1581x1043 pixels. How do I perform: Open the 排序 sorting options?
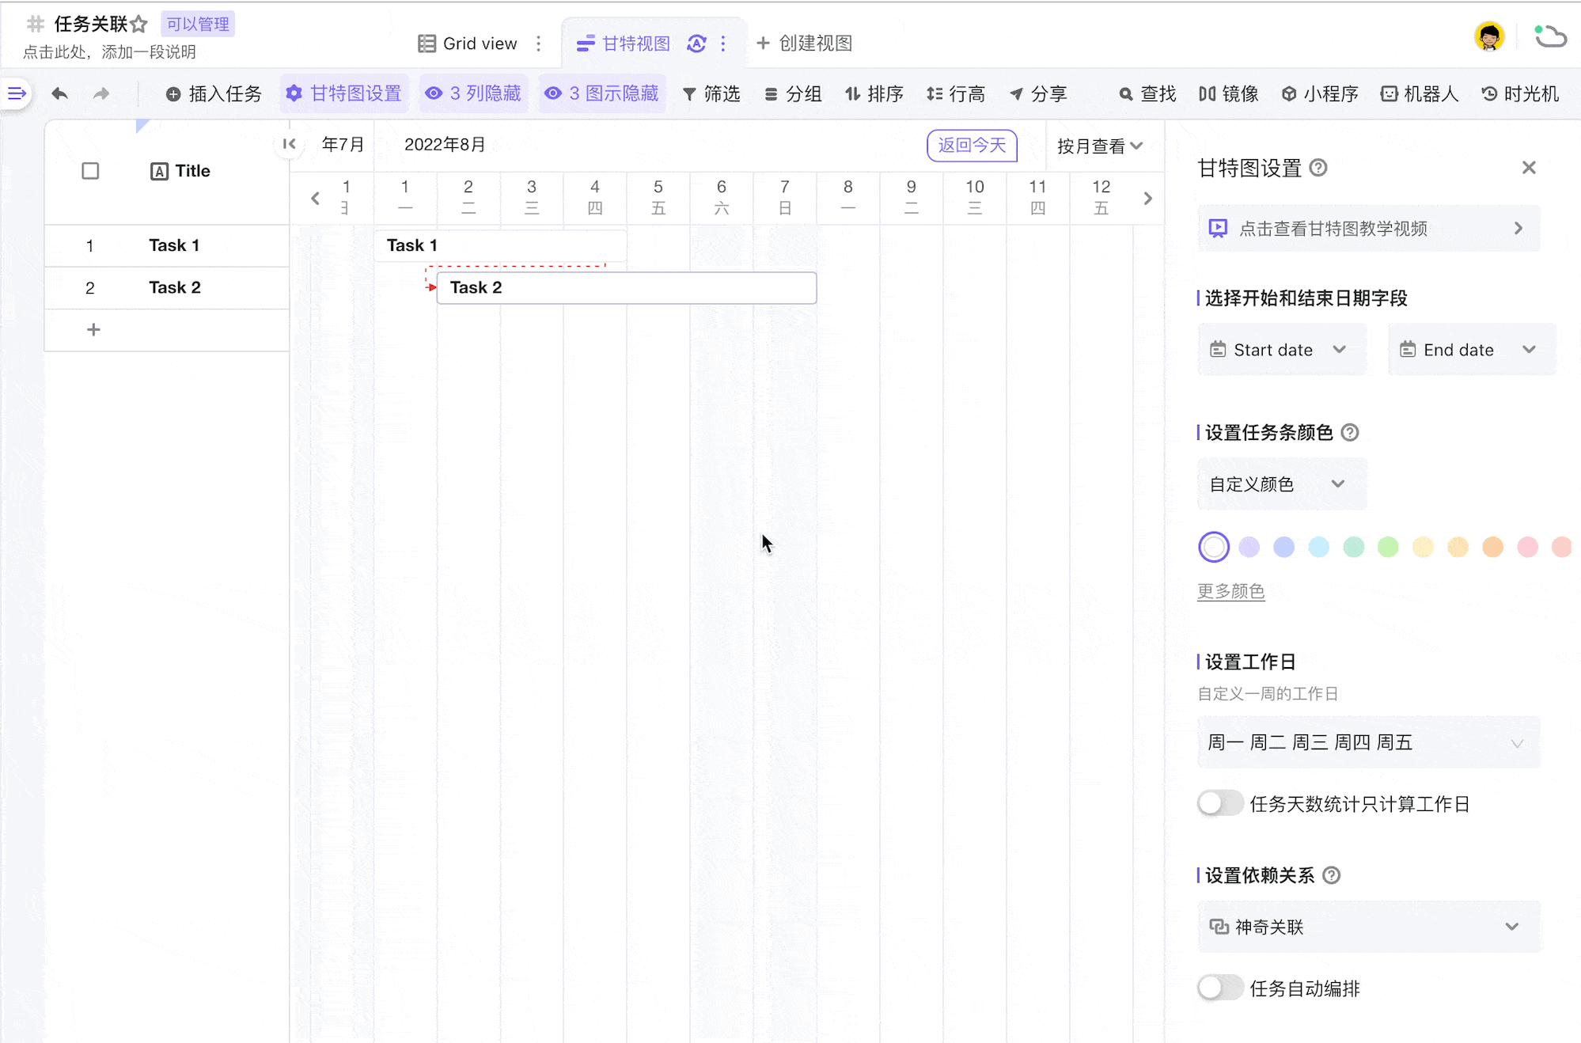coord(874,93)
